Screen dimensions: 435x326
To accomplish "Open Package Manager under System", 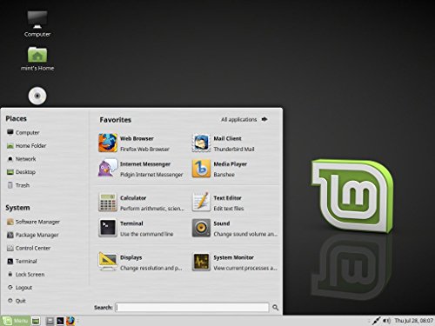I will click(33, 235).
